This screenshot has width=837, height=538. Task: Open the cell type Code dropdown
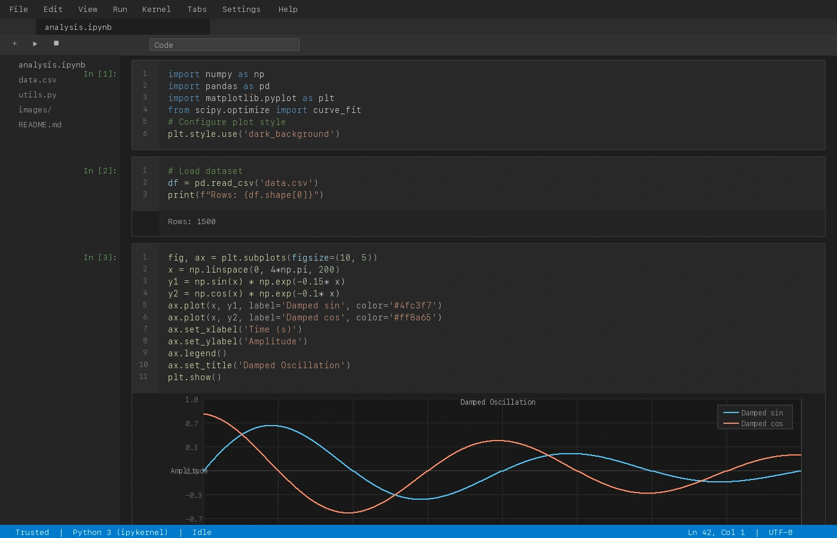click(224, 45)
